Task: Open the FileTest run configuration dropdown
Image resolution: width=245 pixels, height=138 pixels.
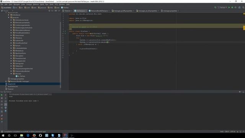Action: tap(222, 8)
